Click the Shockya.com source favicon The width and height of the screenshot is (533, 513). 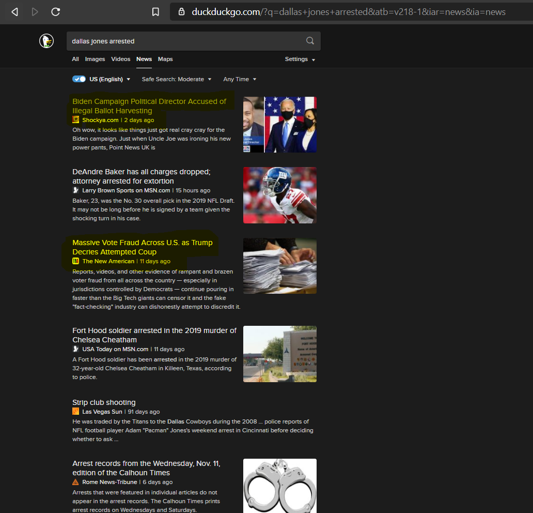(76, 120)
